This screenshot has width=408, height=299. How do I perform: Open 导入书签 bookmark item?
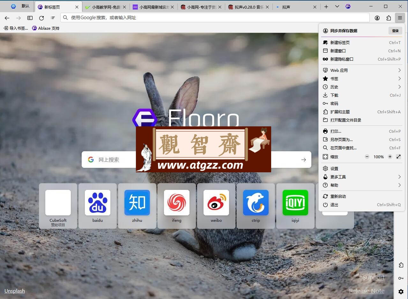16,28
